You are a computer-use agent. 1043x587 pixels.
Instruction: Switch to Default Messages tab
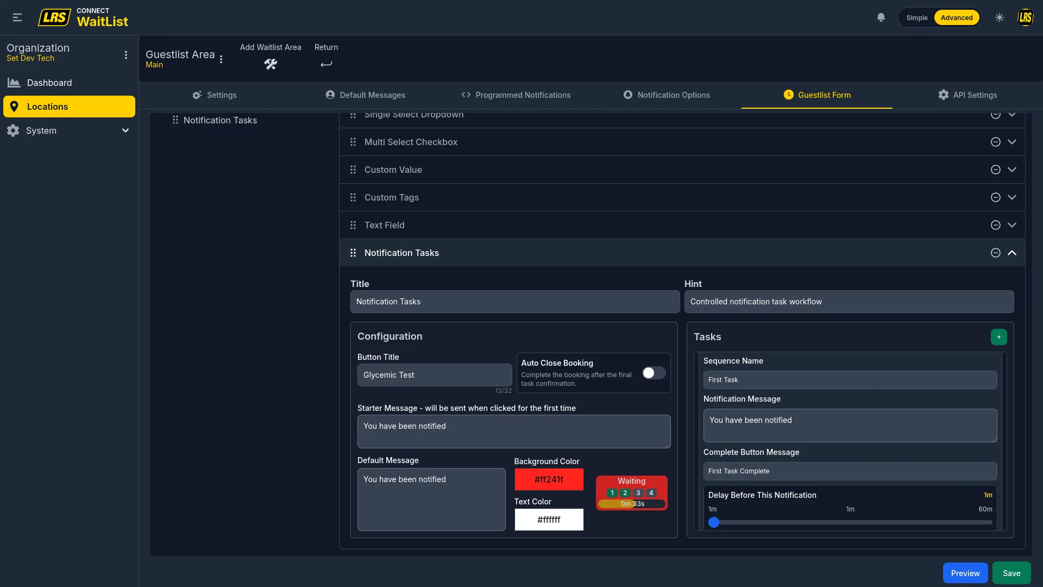coord(365,95)
